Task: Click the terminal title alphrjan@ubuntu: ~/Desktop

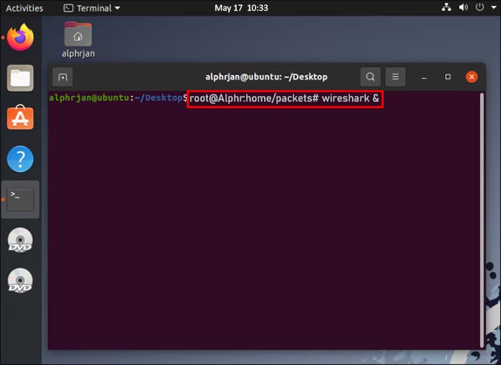Action: pos(266,77)
